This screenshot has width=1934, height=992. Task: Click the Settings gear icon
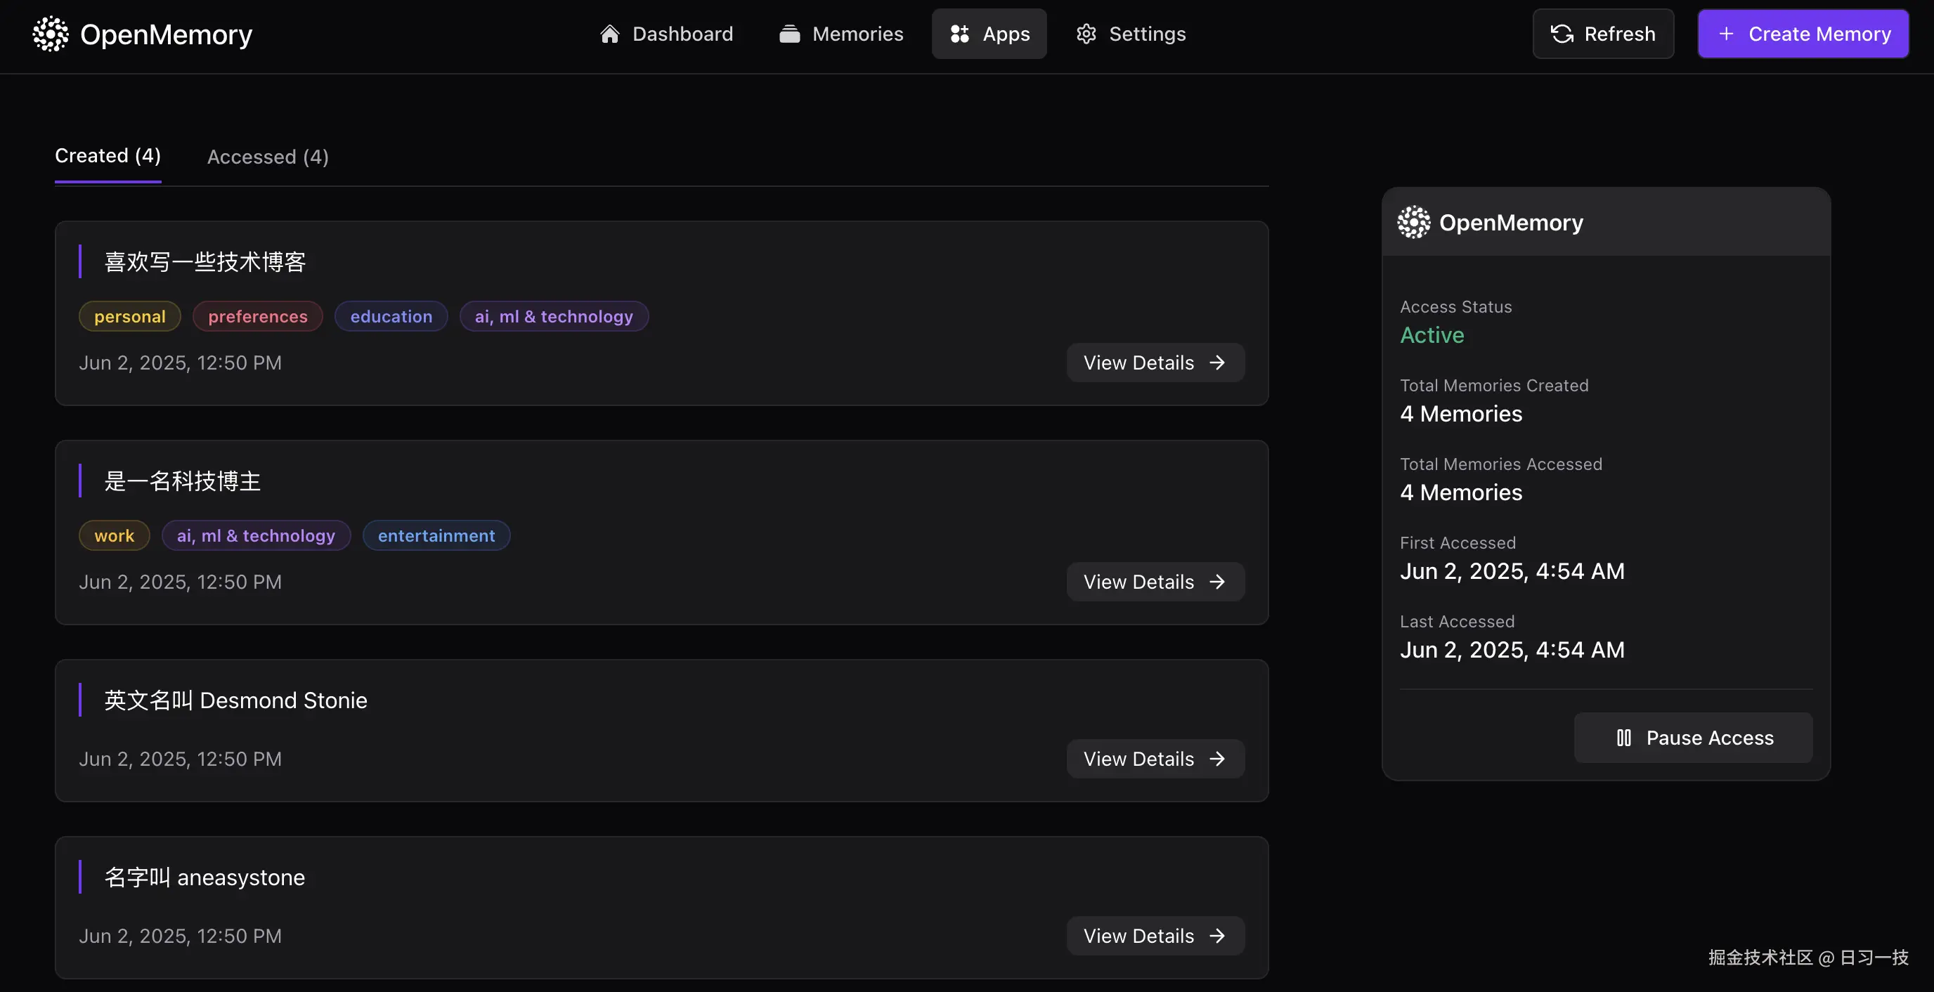click(x=1086, y=34)
